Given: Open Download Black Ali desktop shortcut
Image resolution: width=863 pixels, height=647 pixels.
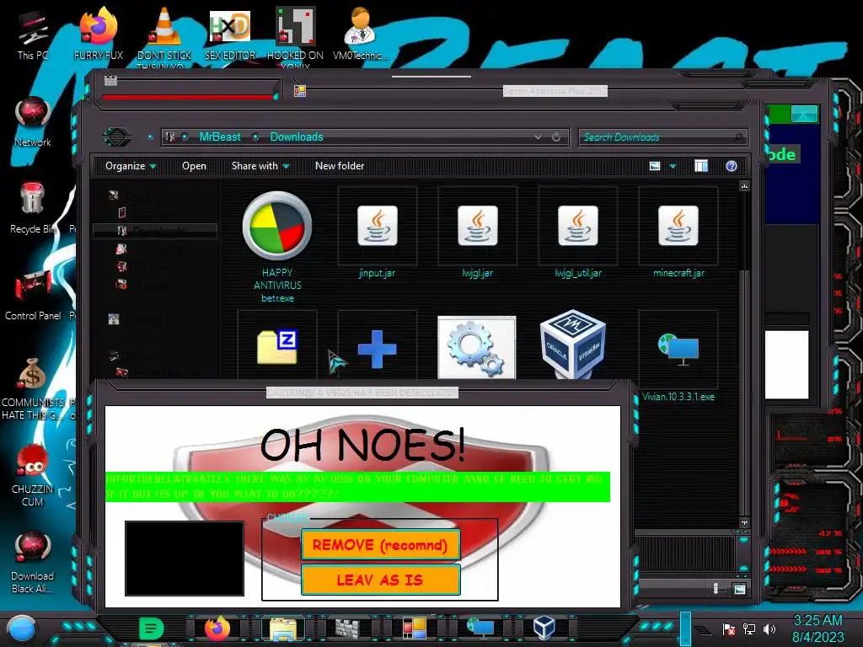Looking at the screenshot, I should coord(33,562).
